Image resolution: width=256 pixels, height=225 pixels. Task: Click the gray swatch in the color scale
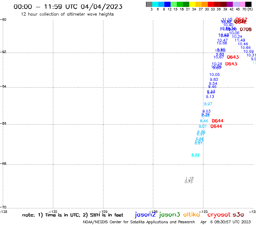149,4
